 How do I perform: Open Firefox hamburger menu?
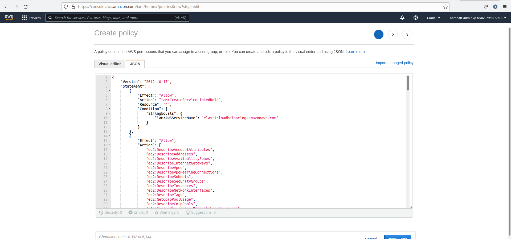(x=505, y=7)
